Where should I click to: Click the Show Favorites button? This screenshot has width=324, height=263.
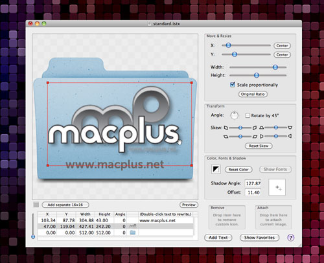tap(259, 238)
